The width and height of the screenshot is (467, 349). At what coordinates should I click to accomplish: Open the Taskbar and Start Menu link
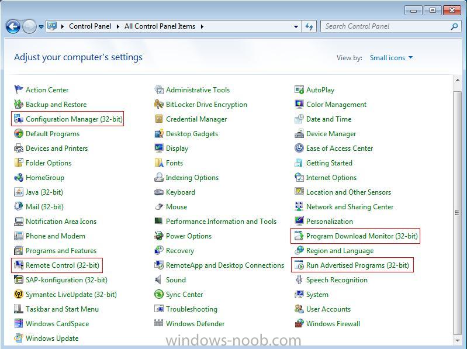[62, 309]
